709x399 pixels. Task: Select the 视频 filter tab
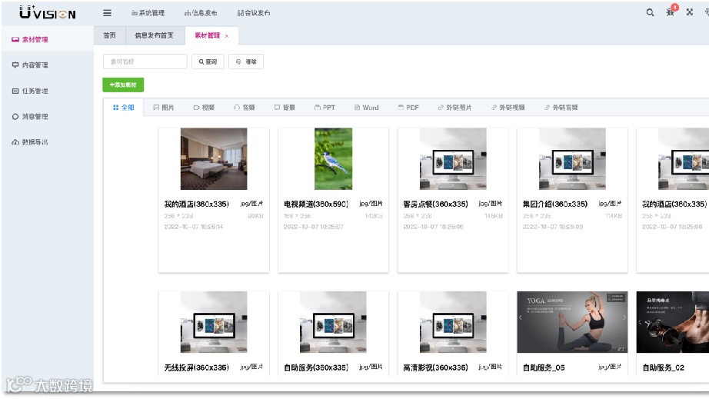click(x=204, y=108)
